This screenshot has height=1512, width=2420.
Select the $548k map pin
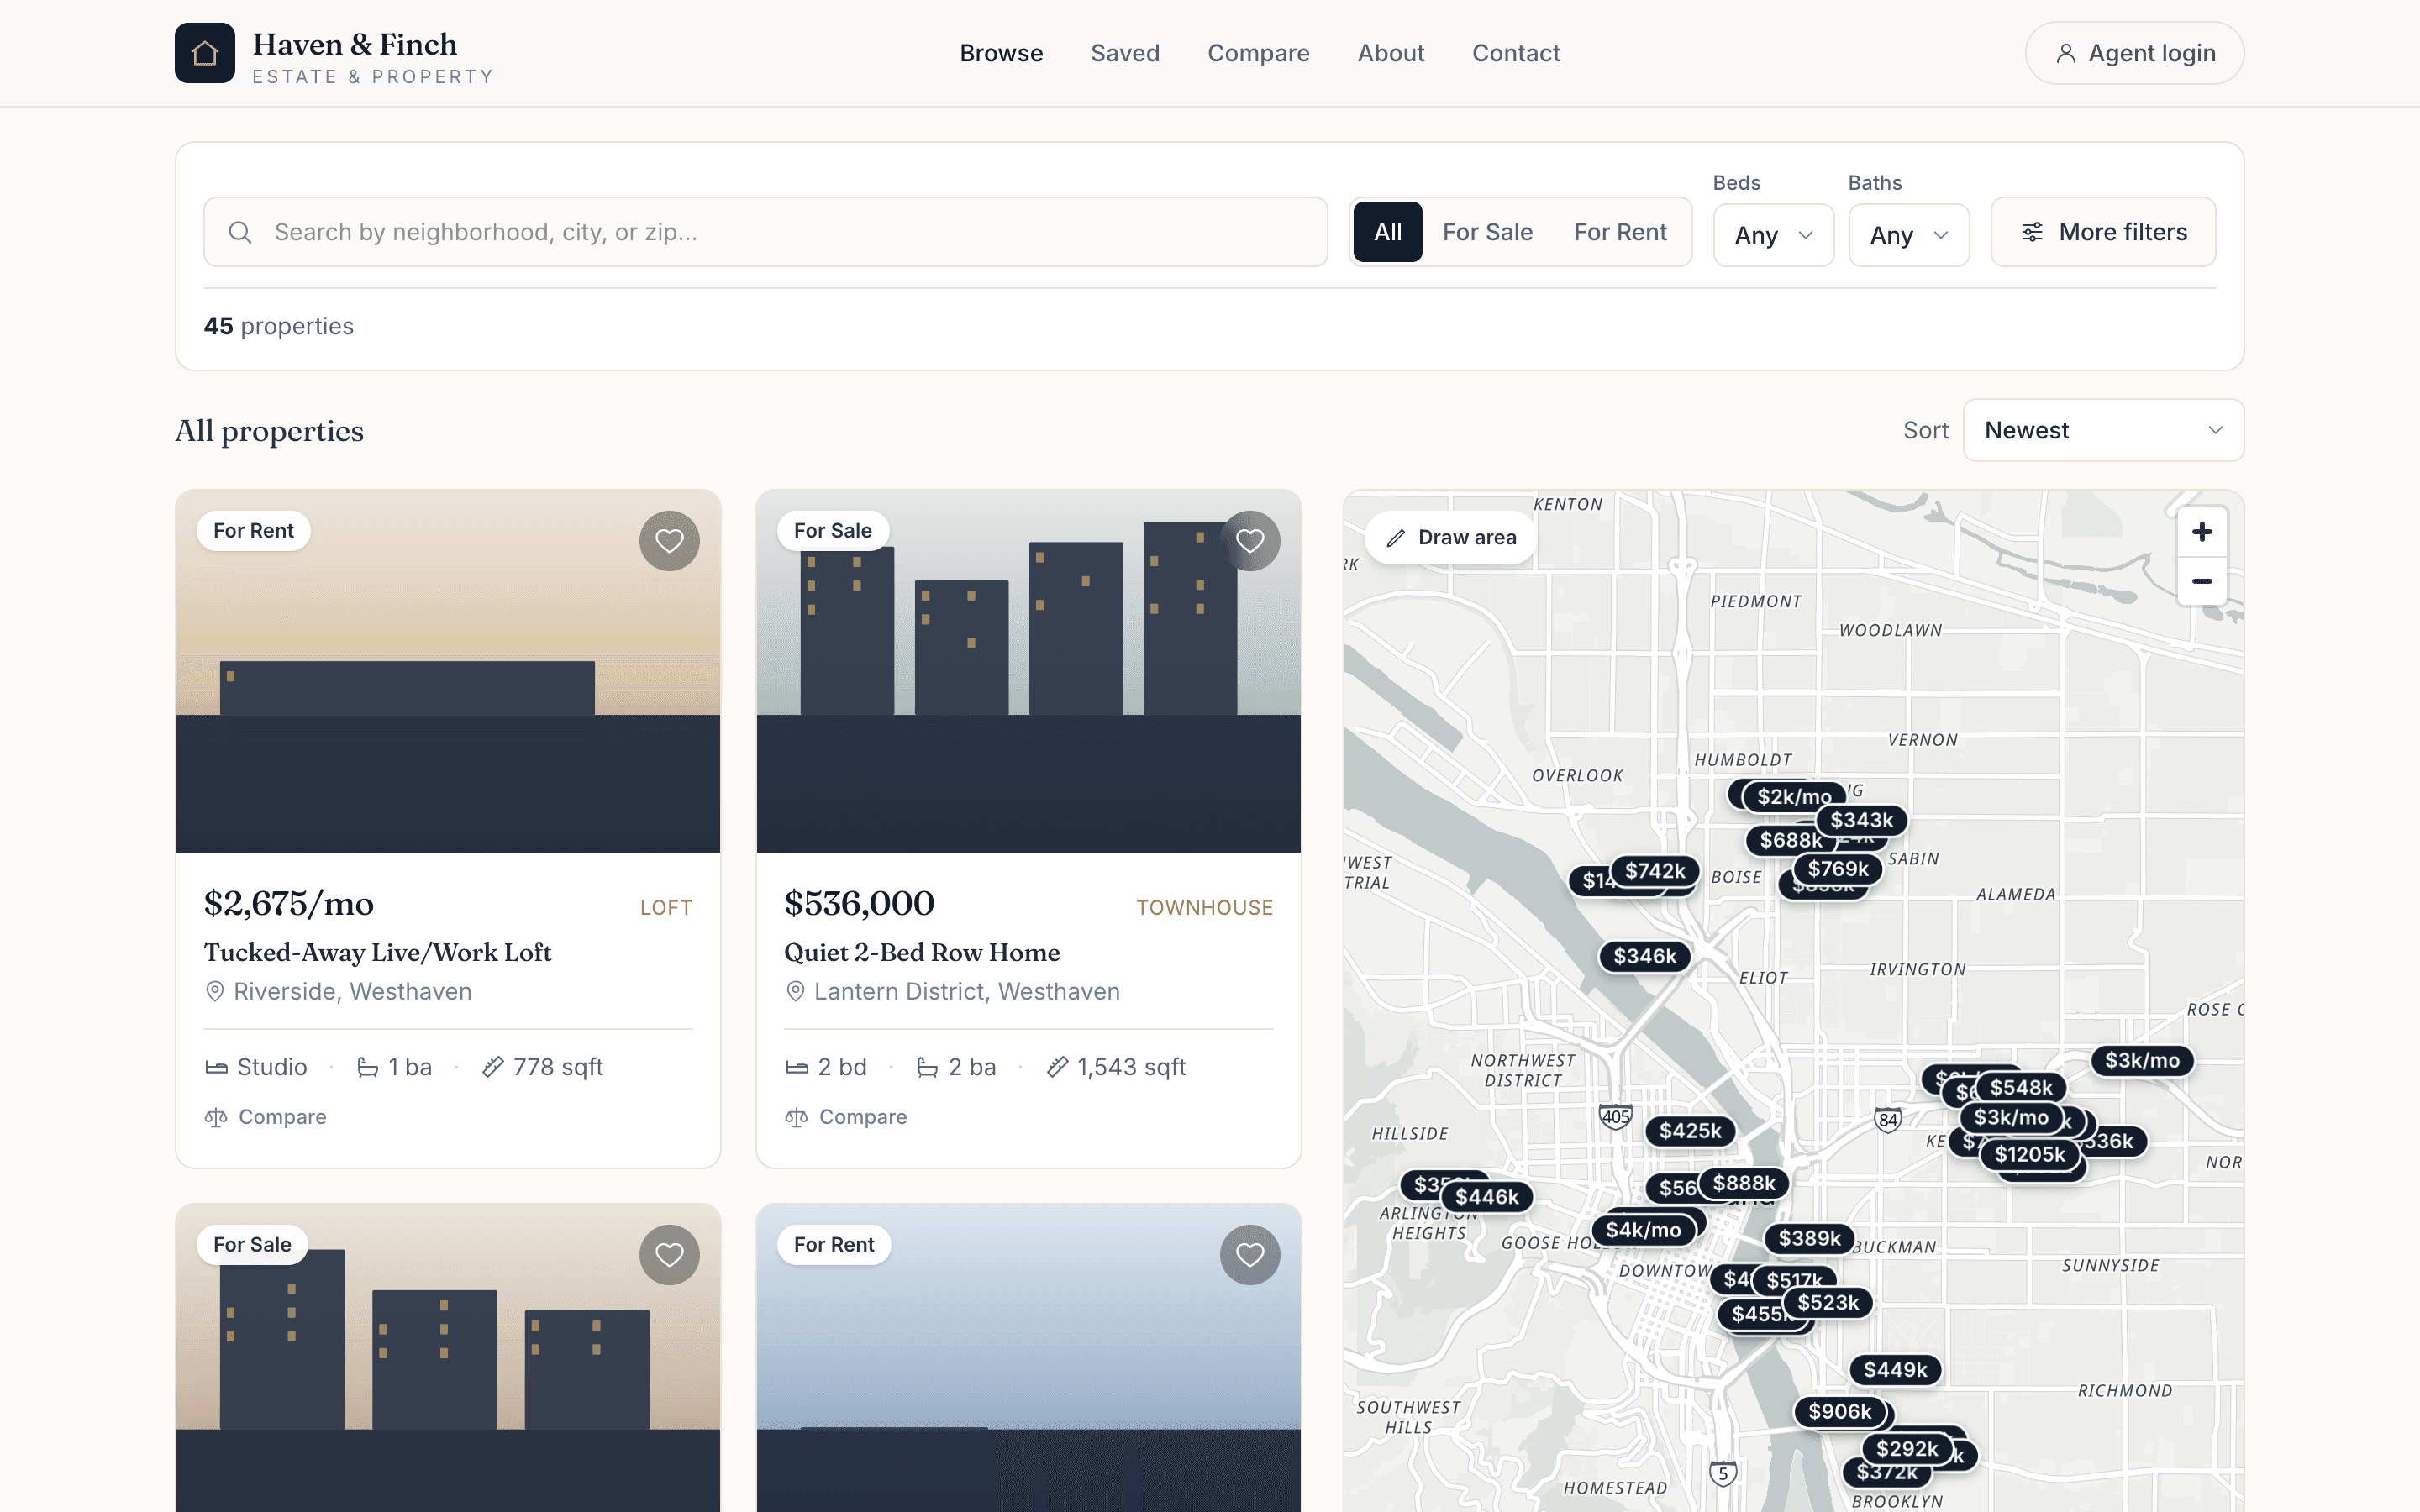2021,1088
